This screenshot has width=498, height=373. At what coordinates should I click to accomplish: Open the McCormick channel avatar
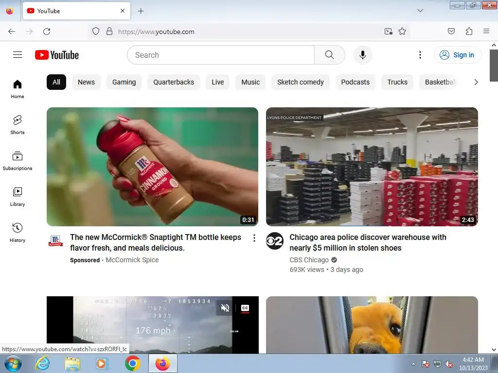pos(55,241)
